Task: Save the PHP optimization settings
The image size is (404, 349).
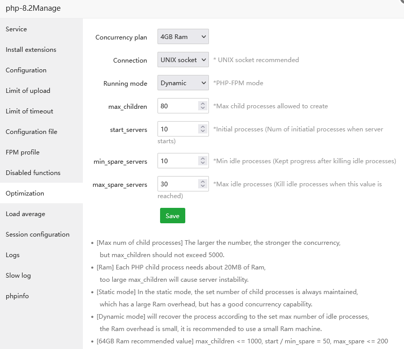Action: pyautogui.click(x=172, y=216)
